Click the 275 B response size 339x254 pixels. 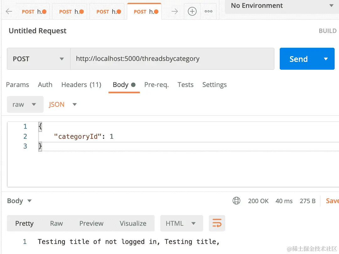pos(307,201)
